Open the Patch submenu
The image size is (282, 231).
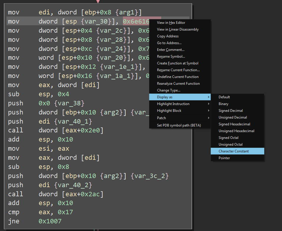pos(180,118)
